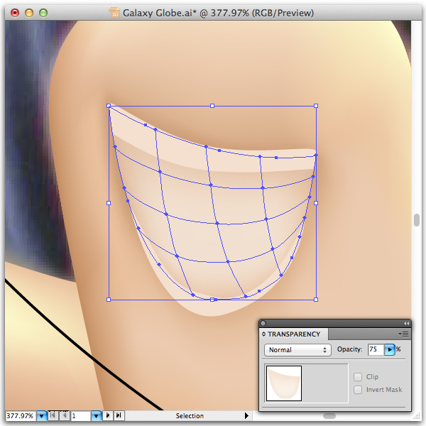Cycle Transparency panel view with tab arrows

[263, 334]
